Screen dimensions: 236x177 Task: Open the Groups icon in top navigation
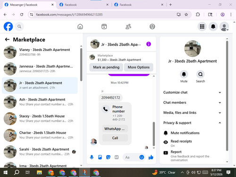point(152,26)
